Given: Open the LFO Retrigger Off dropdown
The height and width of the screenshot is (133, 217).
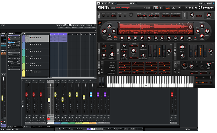Looking at the screenshot, I should 194,73.
